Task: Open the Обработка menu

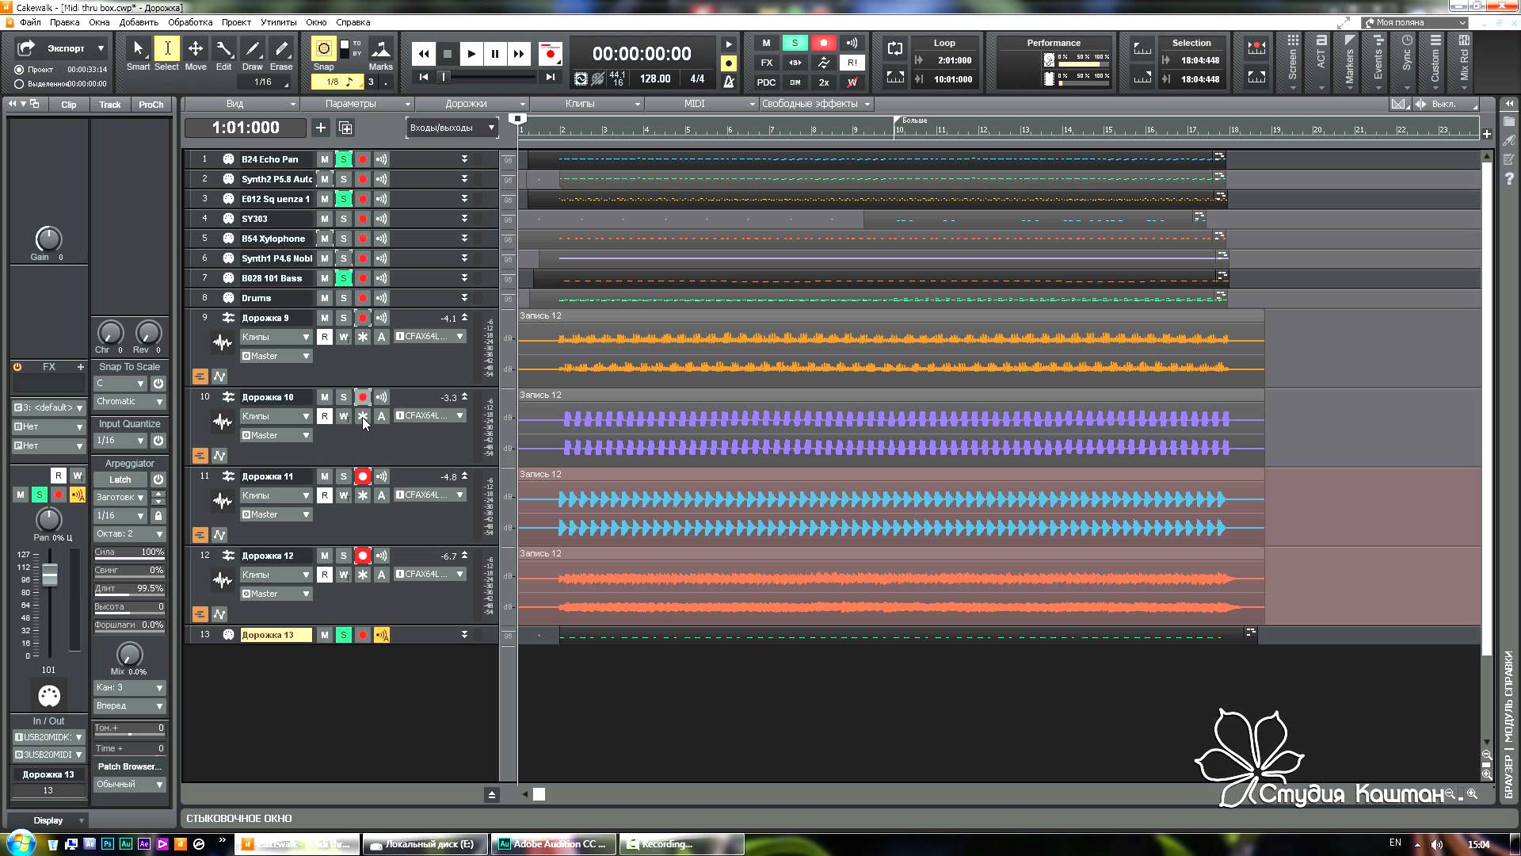Action: (189, 21)
